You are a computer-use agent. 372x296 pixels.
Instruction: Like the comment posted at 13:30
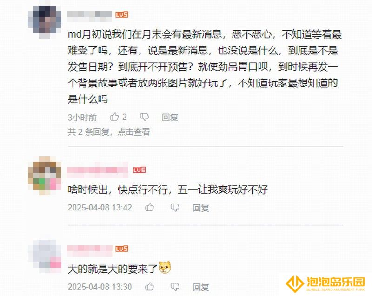tap(149, 287)
